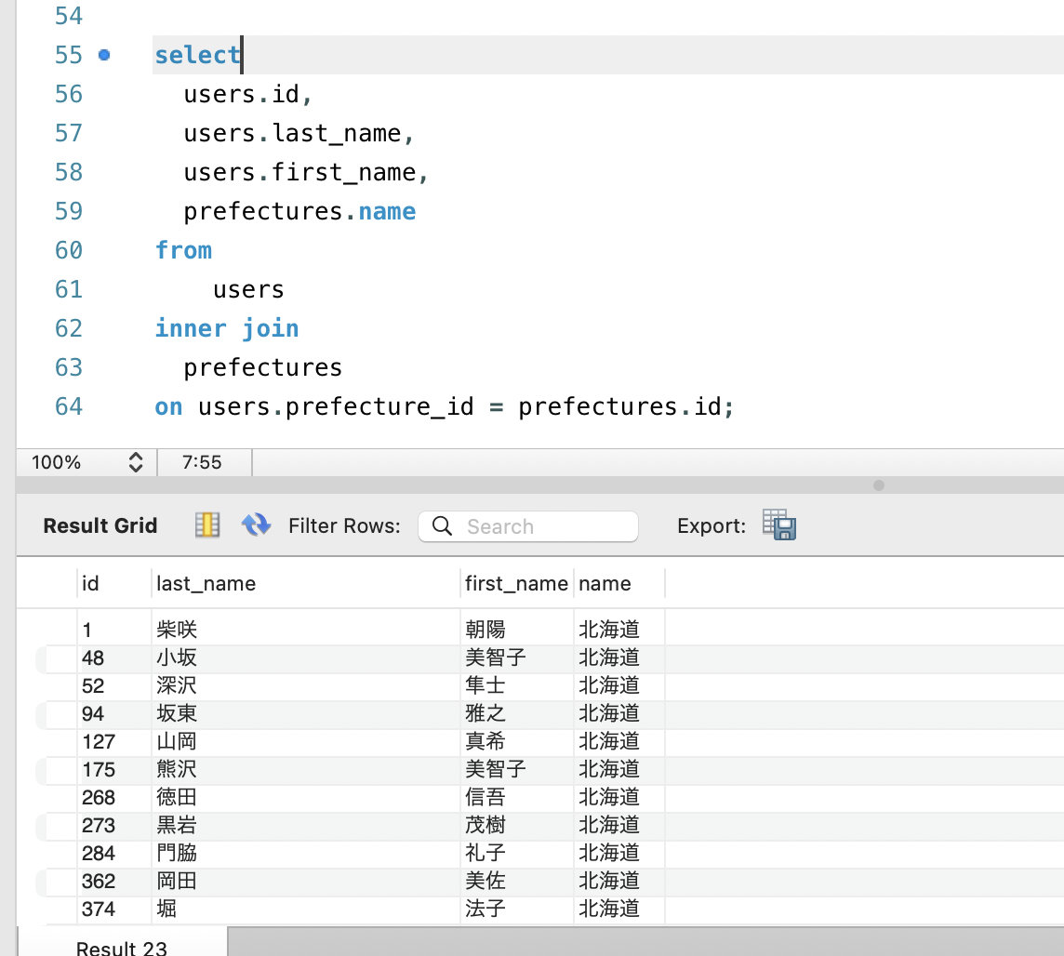
Task: Sort results by the last_name column header
Action: [x=206, y=583]
